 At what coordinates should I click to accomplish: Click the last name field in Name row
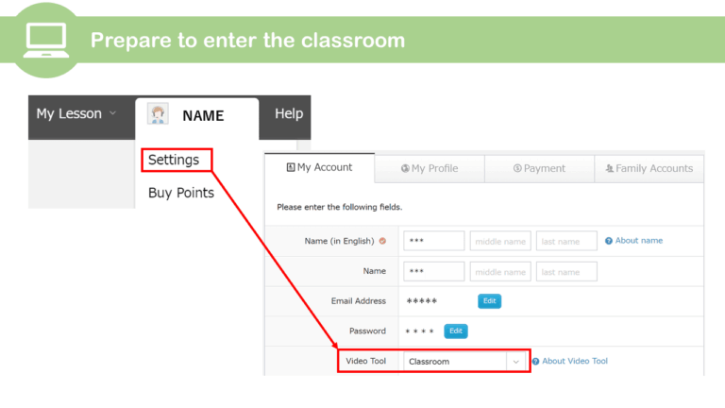[x=566, y=272]
